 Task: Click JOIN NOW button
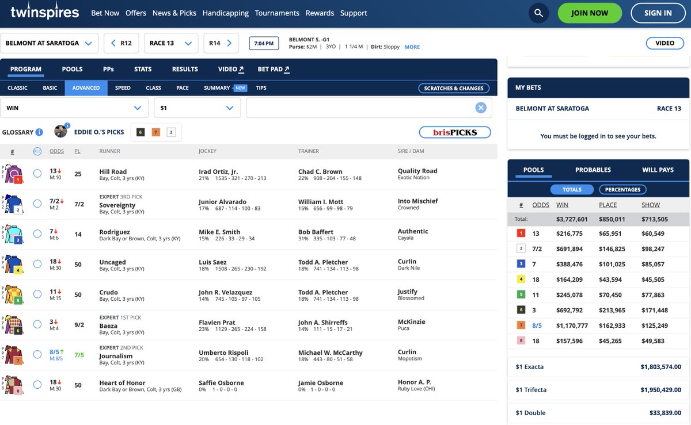(590, 13)
